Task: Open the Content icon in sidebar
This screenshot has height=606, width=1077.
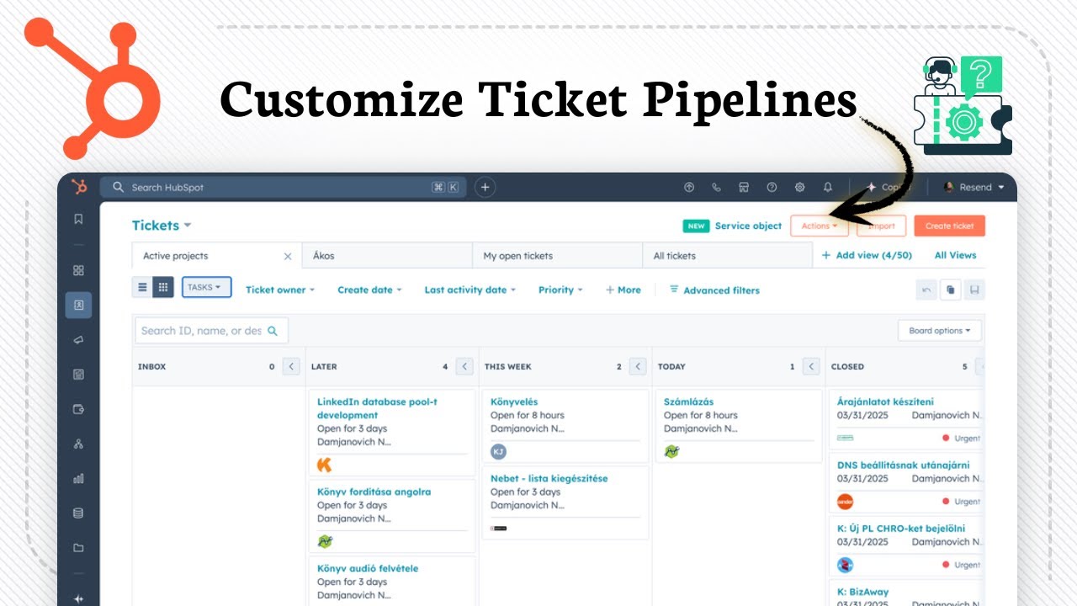Action: point(78,375)
